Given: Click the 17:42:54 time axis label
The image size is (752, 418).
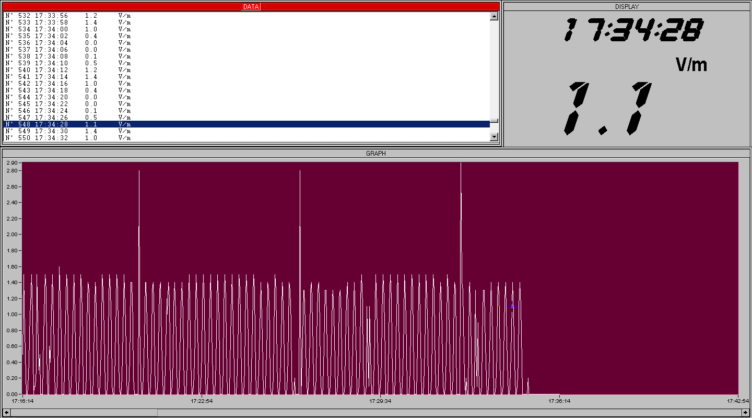Looking at the screenshot, I should [738, 401].
